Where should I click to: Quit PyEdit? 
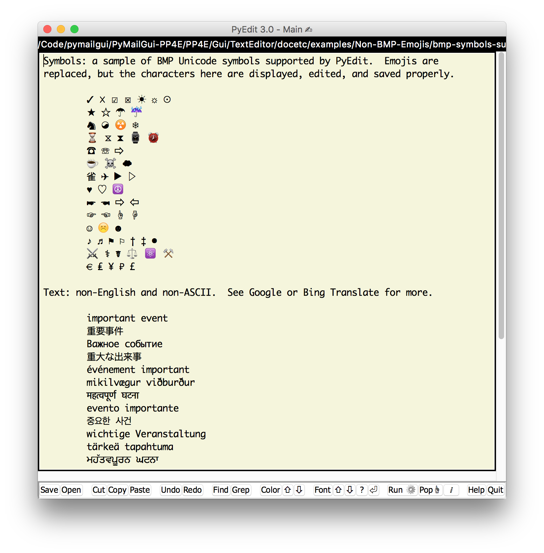(x=495, y=490)
